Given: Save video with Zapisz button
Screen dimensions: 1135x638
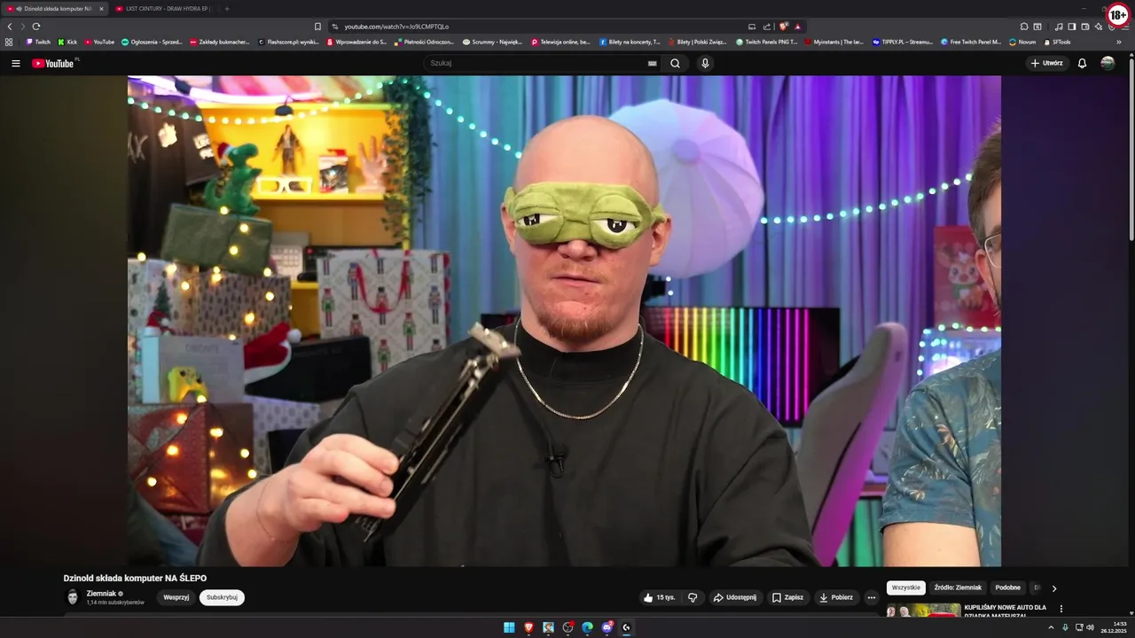Looking at the screenshot, I should point(787,597).
